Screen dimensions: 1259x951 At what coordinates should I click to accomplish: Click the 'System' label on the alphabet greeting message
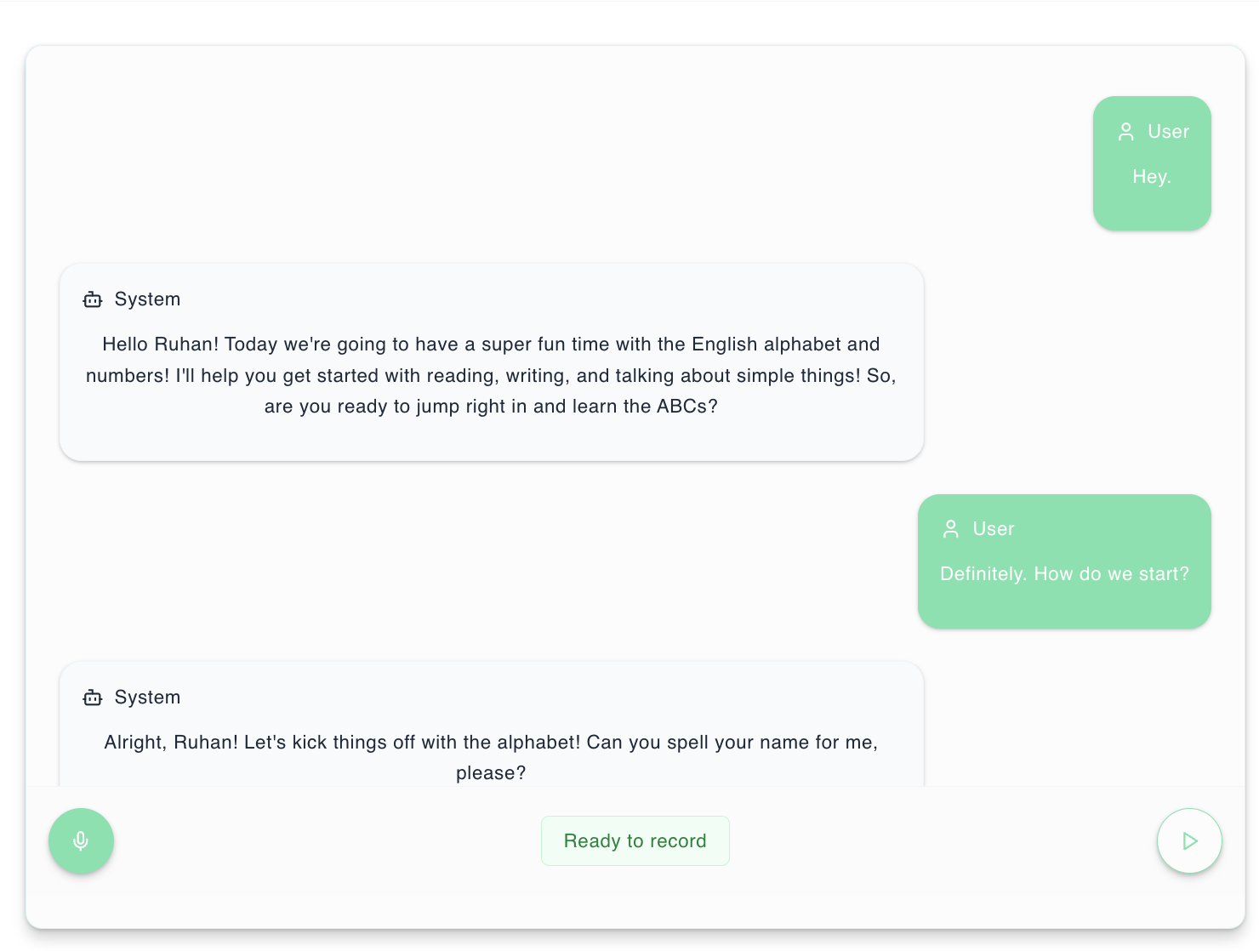click(x=147, y=299)
